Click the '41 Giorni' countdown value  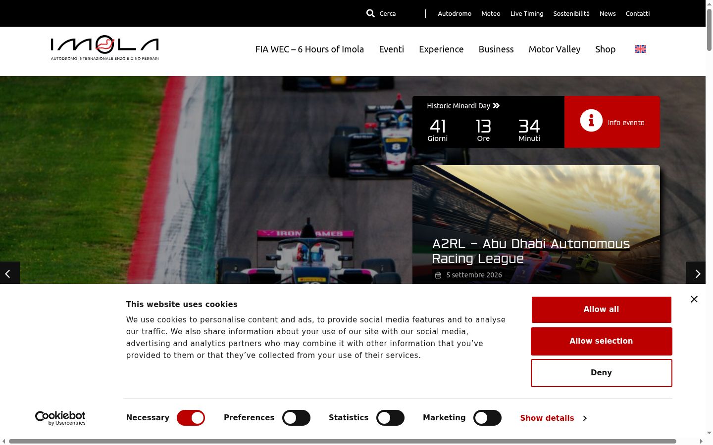(x=438, y=130)
